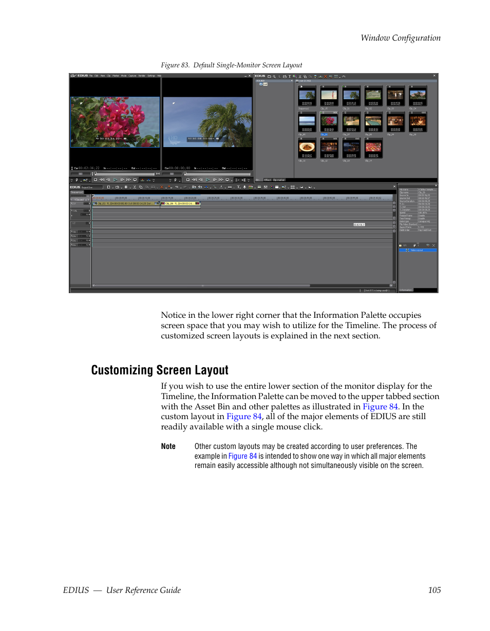Step to next frame in Recorder
This screenshot has height=631, width=490.
click(215, 180)
